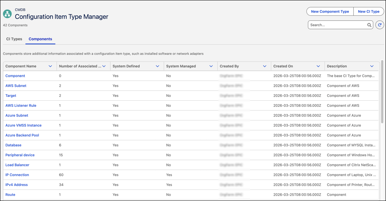Click associated count 34 for IPv4 Address

61,184
